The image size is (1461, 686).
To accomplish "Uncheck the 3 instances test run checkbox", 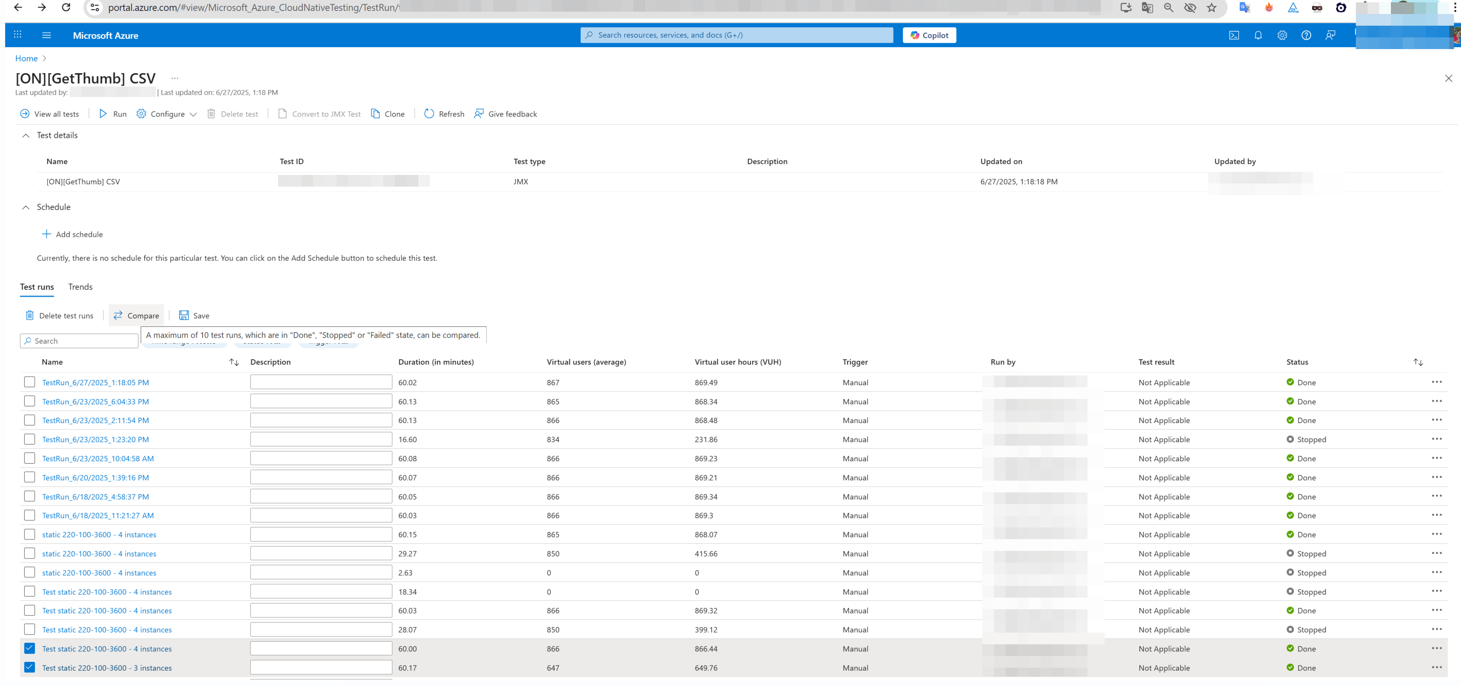I will [x=30, y=667].
